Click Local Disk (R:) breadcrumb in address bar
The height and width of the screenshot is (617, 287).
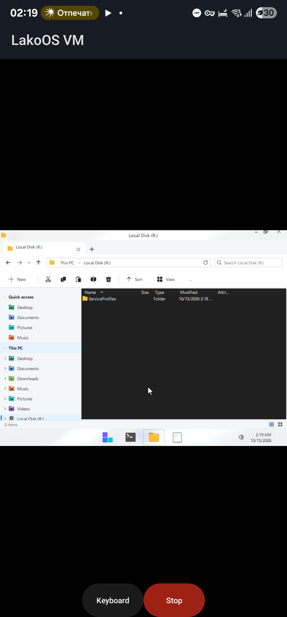point(97,263)
